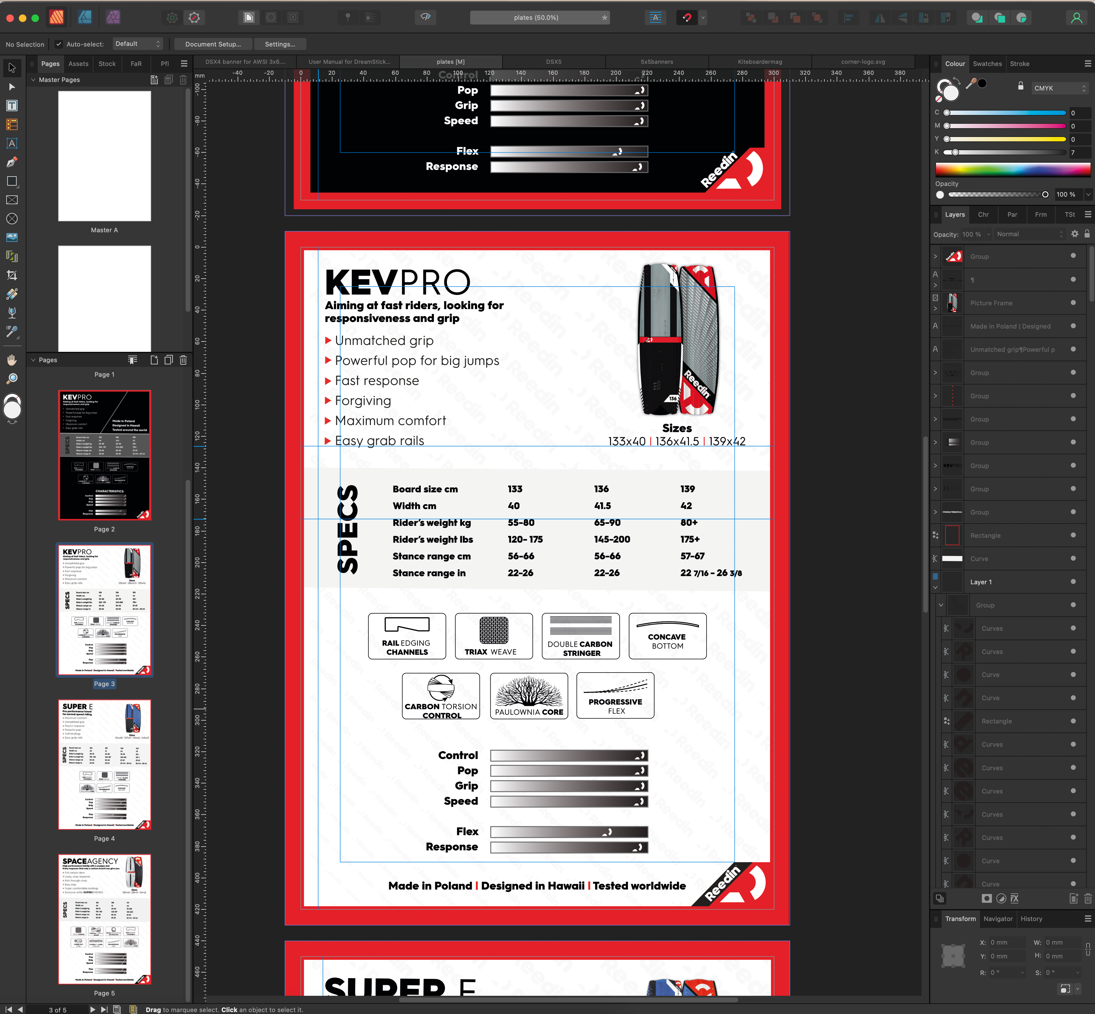Select the Move tool arrow
The image size is (1095, 1014).
12,68
